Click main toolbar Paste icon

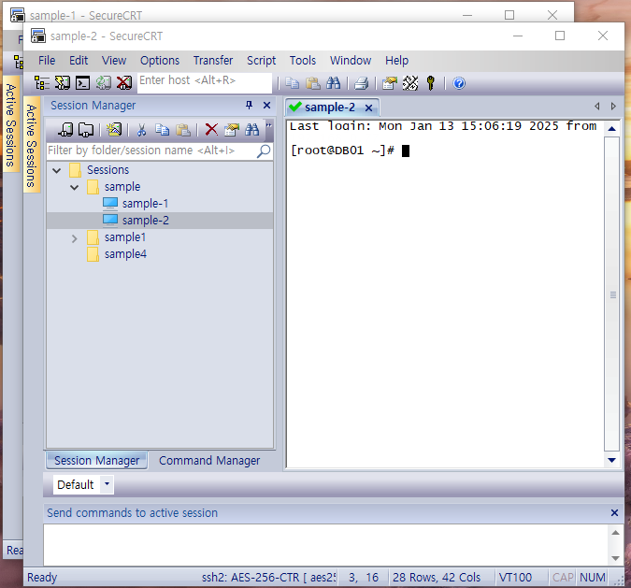point(312,83)
